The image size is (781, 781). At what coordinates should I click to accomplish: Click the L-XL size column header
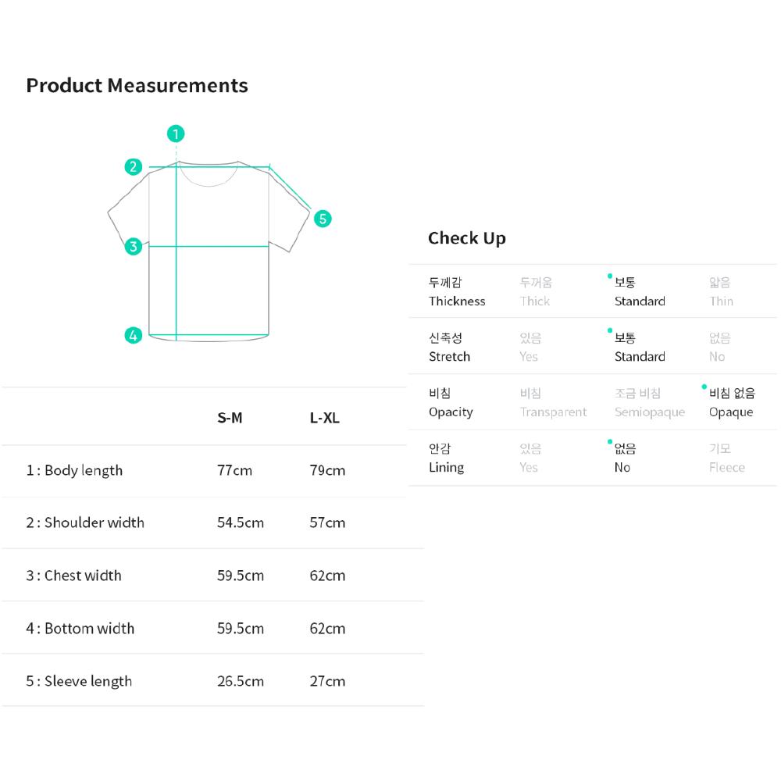pos(324,418)
